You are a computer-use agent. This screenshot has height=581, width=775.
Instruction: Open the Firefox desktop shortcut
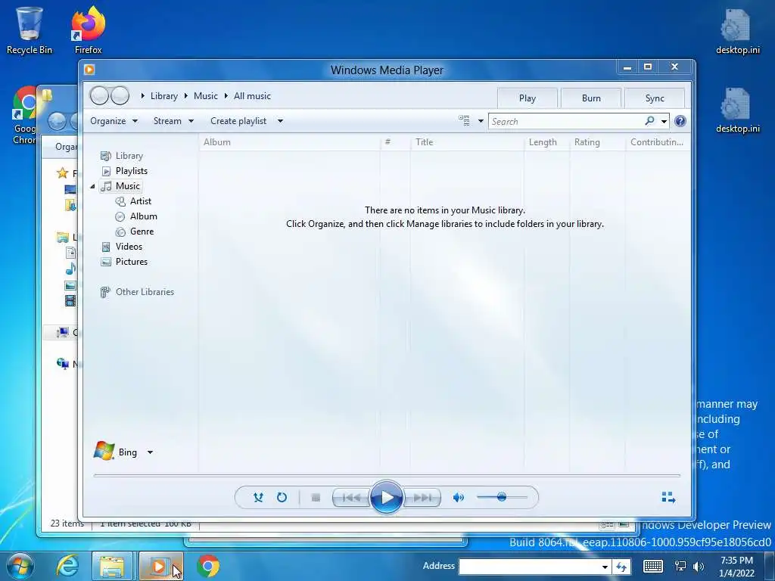tap(88, 30)
